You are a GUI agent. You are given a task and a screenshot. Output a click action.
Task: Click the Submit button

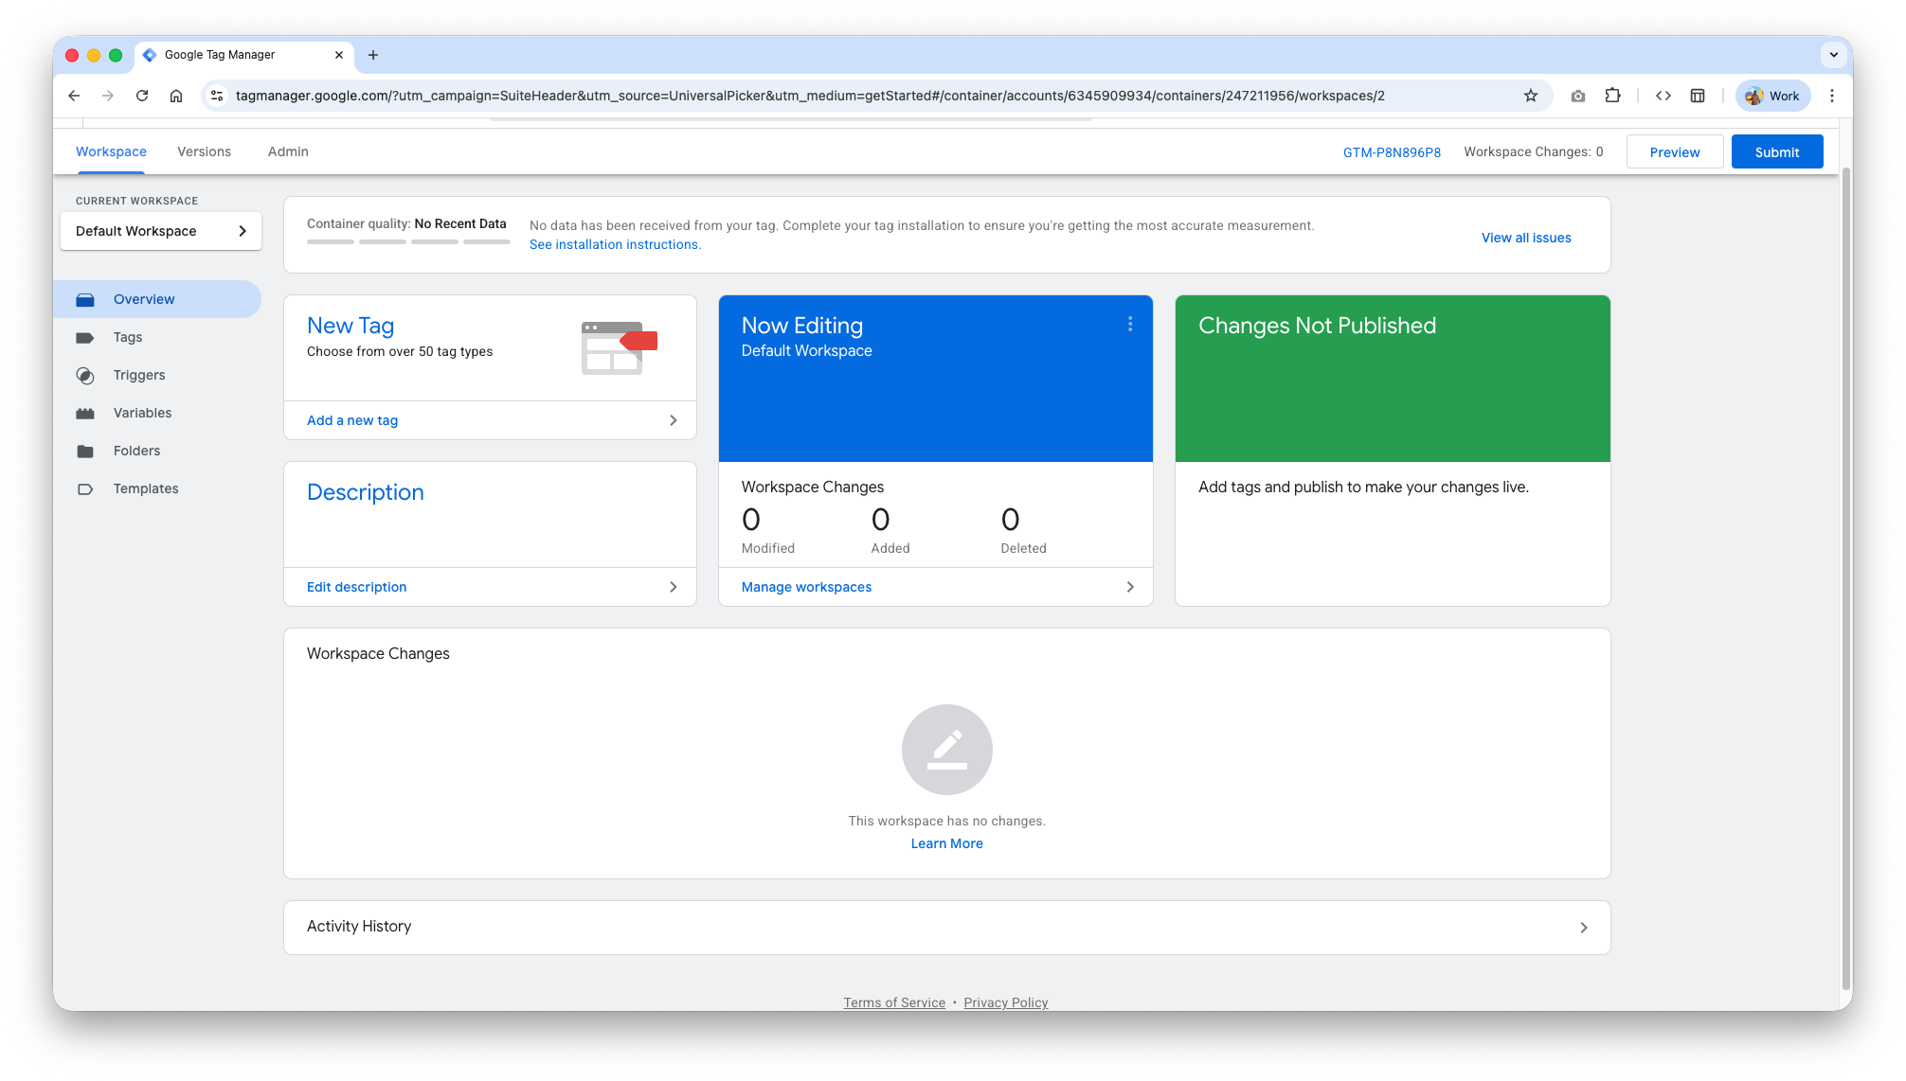point(1777,152)
